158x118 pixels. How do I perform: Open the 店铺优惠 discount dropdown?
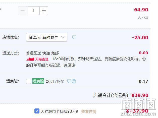pos(47,37)
